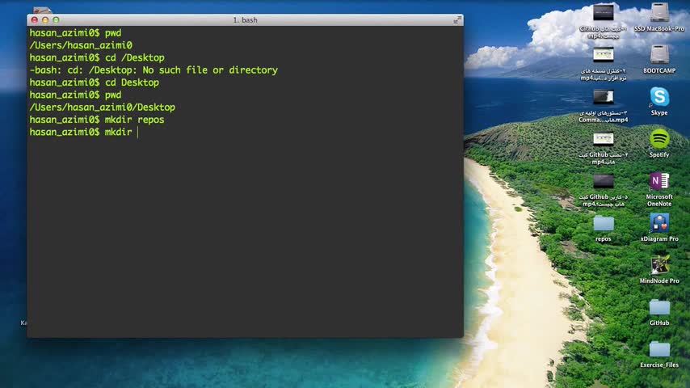The height and width of the screenshot is (388, 690).
Task: Minimize the bash terminal window
Action: coord(45,20)
